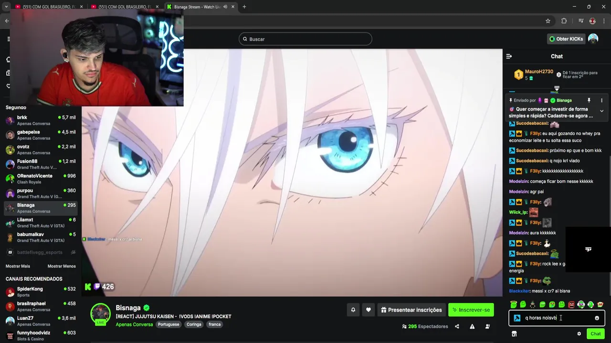Open purpou channel in sidebar
This screenshot has width=611, height=343.
click(x=41, y=193)
